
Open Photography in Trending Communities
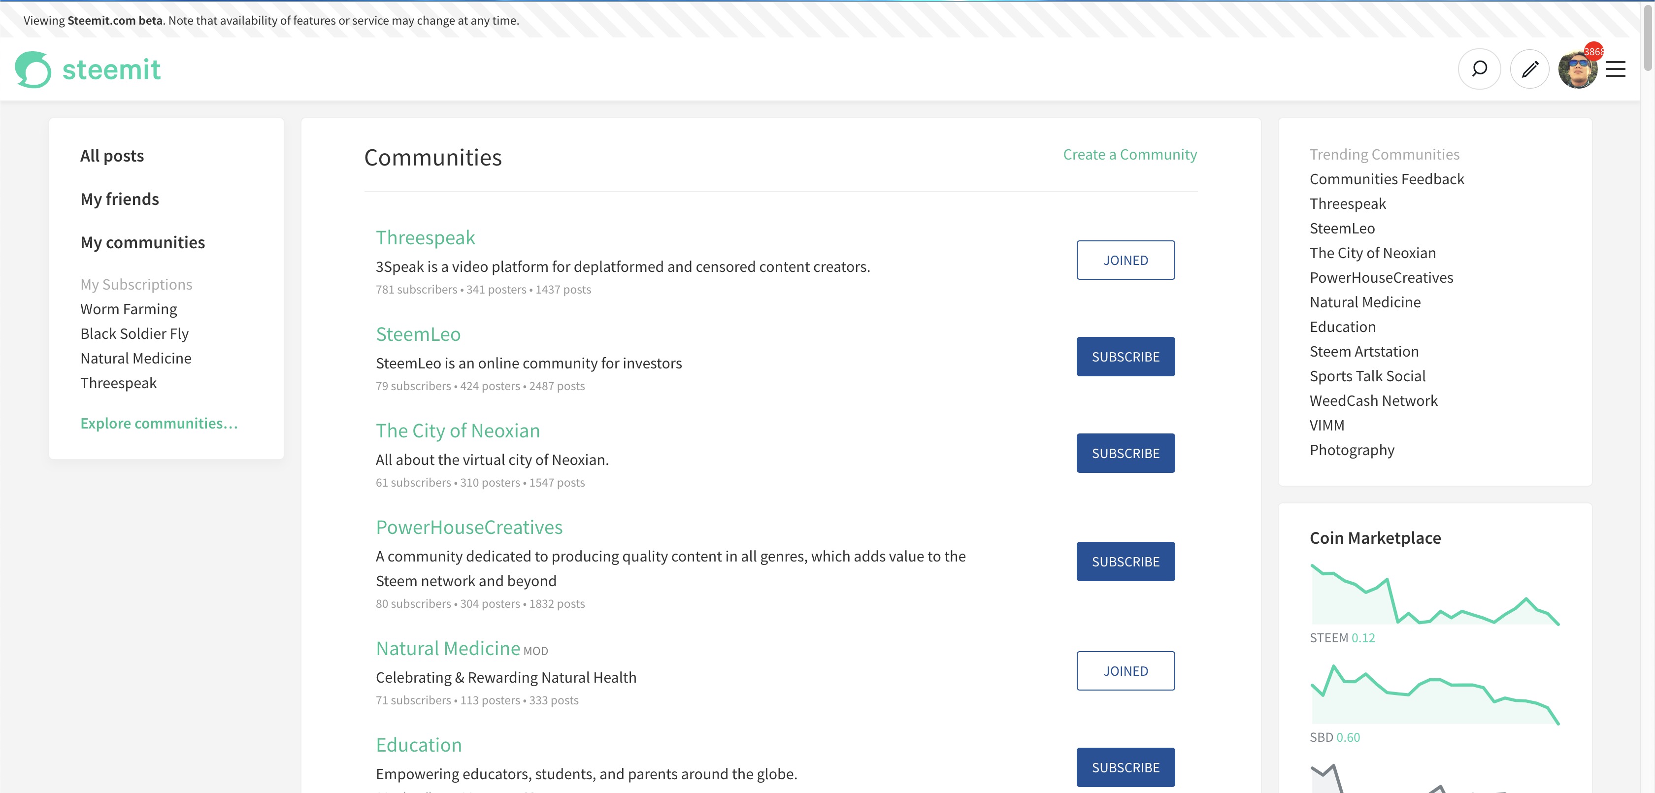tap(1352, 450)
